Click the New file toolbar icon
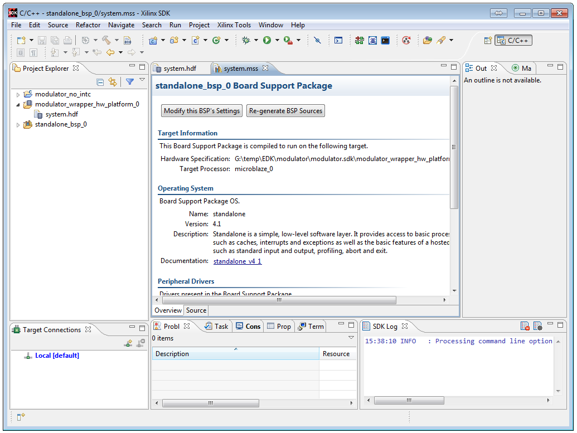 [21, 41]
